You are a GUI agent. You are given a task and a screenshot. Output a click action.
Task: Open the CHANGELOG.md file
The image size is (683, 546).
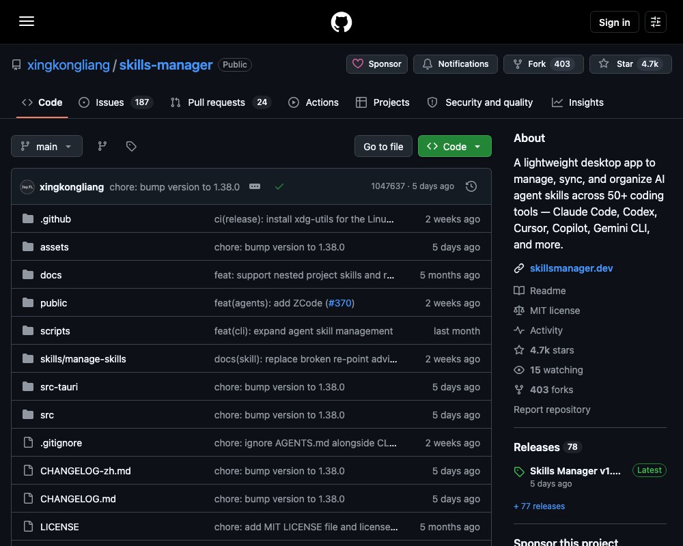click(78, 498)
